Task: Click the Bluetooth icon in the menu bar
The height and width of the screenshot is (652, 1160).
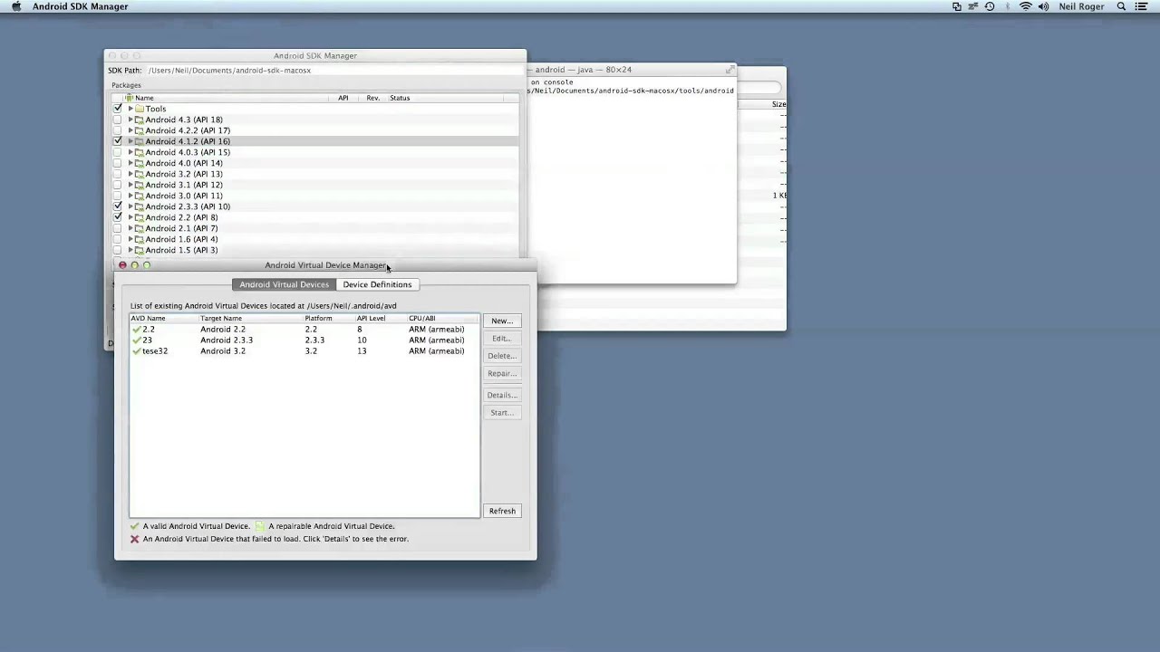Action: tap(1008, 6)
